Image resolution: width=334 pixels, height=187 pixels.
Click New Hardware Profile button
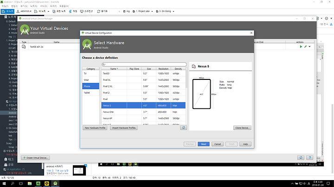95,128
